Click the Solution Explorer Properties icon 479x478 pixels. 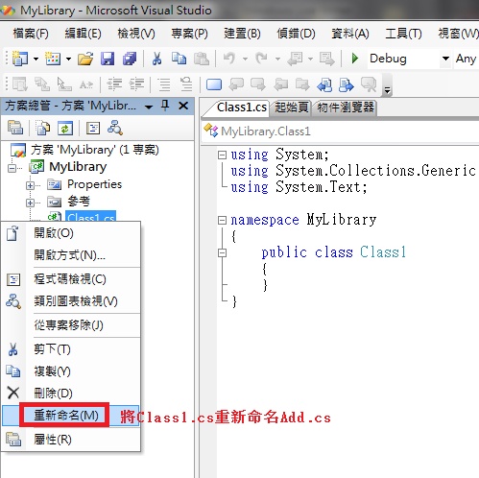pos(15,128)
